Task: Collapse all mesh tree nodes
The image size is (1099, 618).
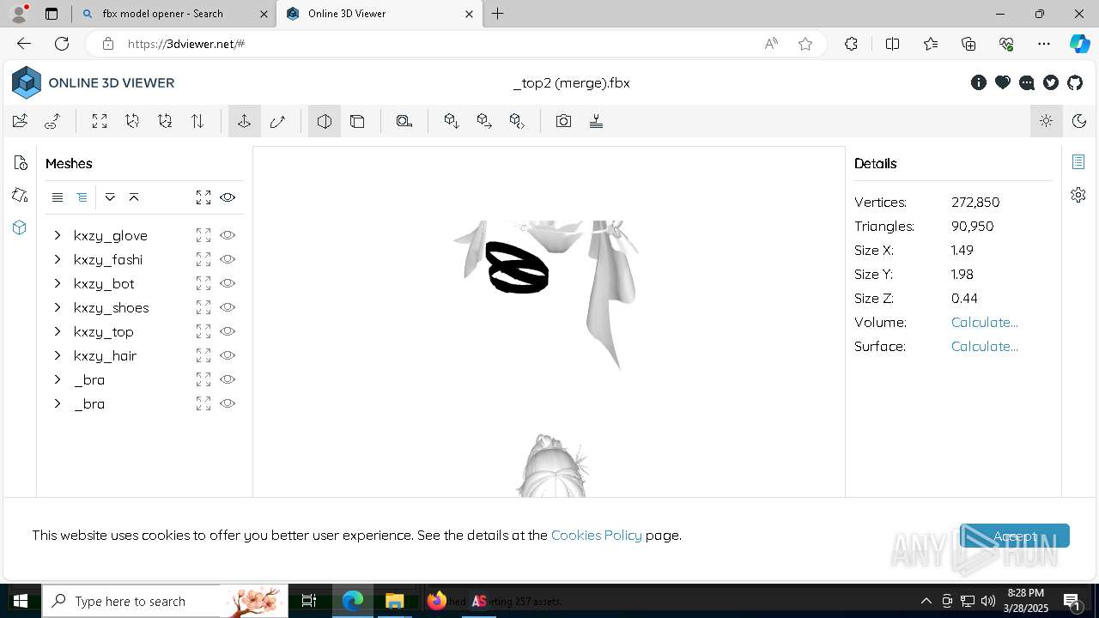Action: tap(134, 197)
